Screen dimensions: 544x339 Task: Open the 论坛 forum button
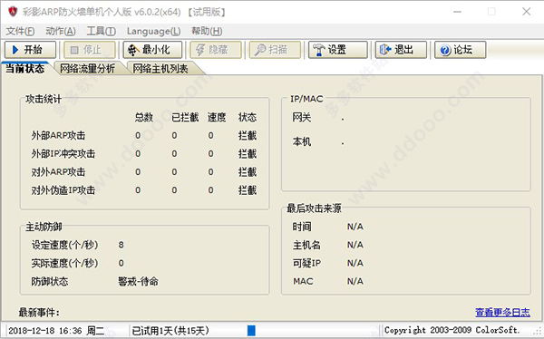(461, 50)
